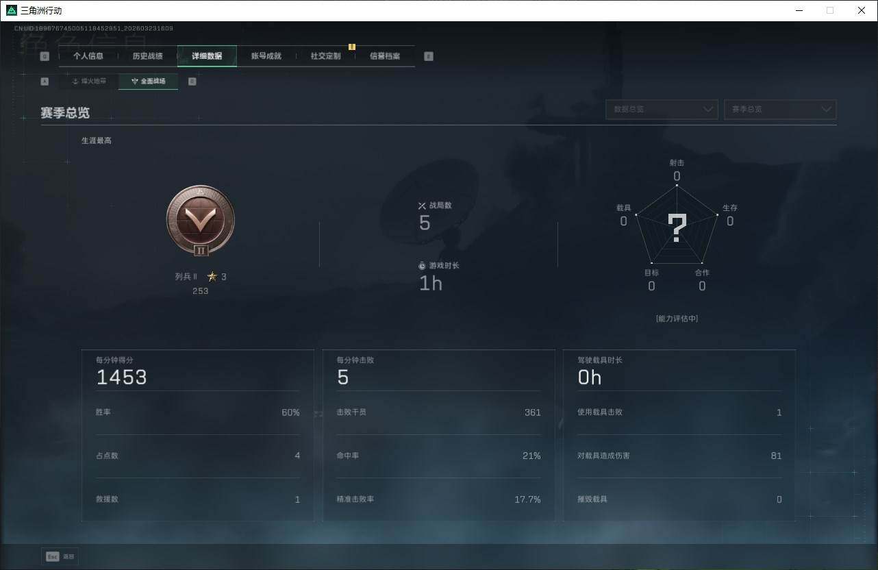Click the 救援数 row

click(198, 499)
